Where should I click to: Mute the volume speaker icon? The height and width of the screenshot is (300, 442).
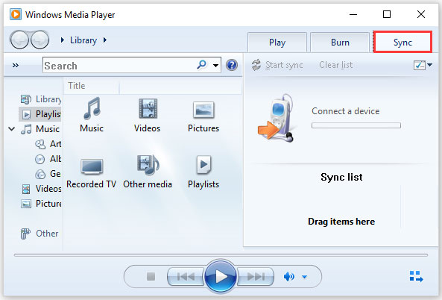click(289, 277)
